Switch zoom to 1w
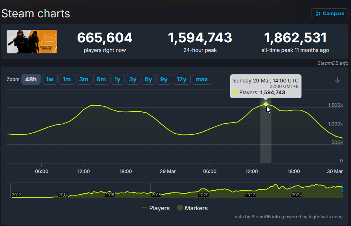Image resolution: width=351 pixels, height=226 pixels. click(x=50, y=80)
